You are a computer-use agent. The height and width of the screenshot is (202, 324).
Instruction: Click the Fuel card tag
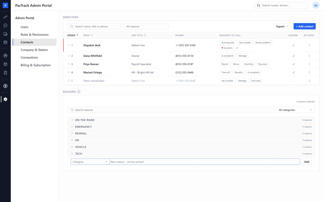click(x=256, y=81)
